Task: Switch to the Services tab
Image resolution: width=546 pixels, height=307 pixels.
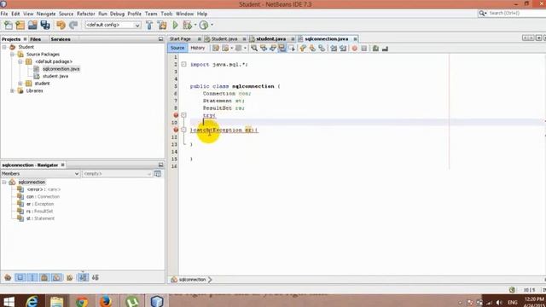Action: [61, 39]
